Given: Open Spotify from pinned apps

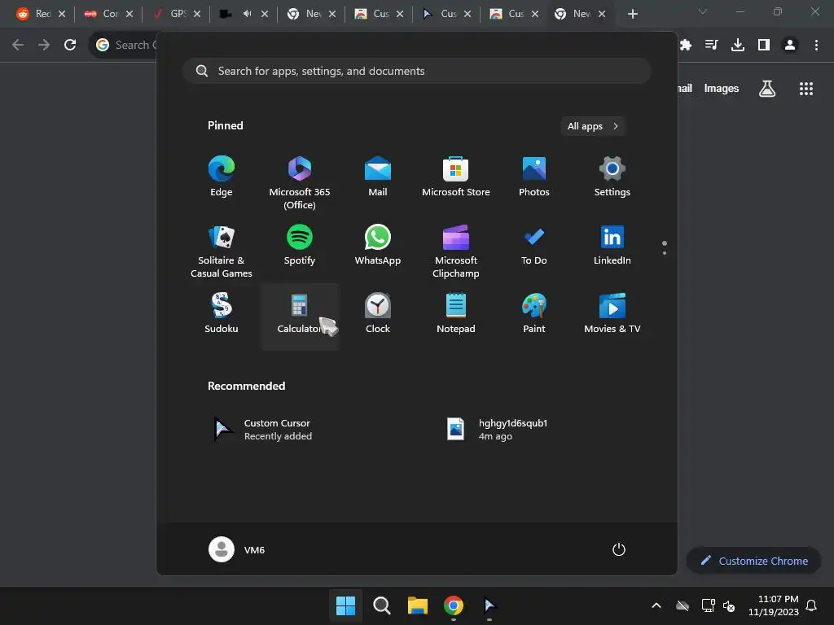Looking at the screenshot, I should (300, 246).
